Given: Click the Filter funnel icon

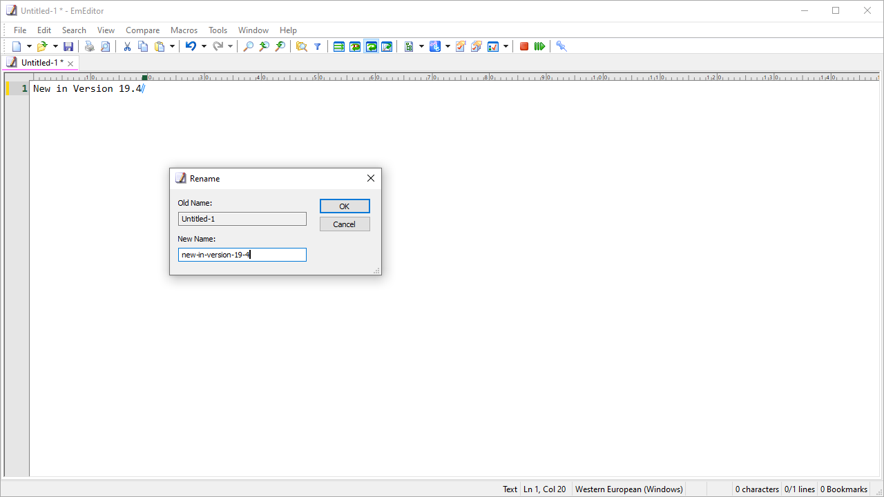Looking at the screenshot, I should (318, 46).
